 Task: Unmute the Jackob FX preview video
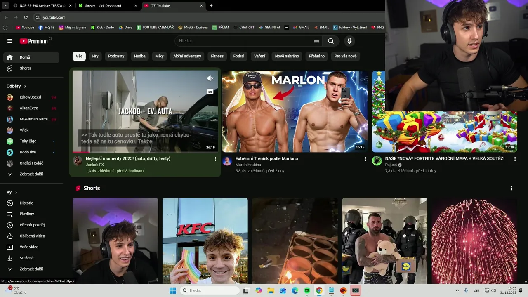click(x=210, y=78)
